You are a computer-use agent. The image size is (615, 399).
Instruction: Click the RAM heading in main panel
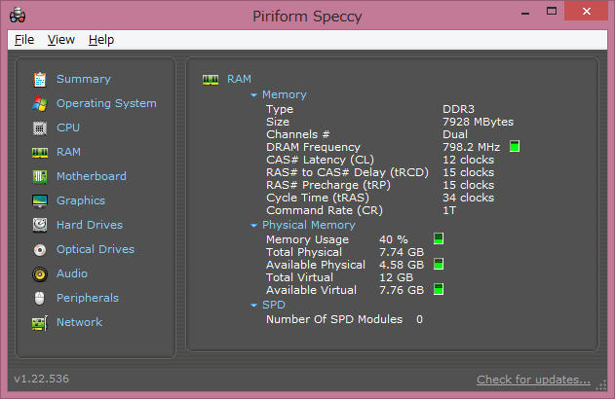click(239, 79)
